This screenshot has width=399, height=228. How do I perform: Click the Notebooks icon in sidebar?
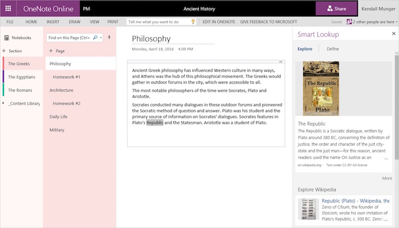6,38
